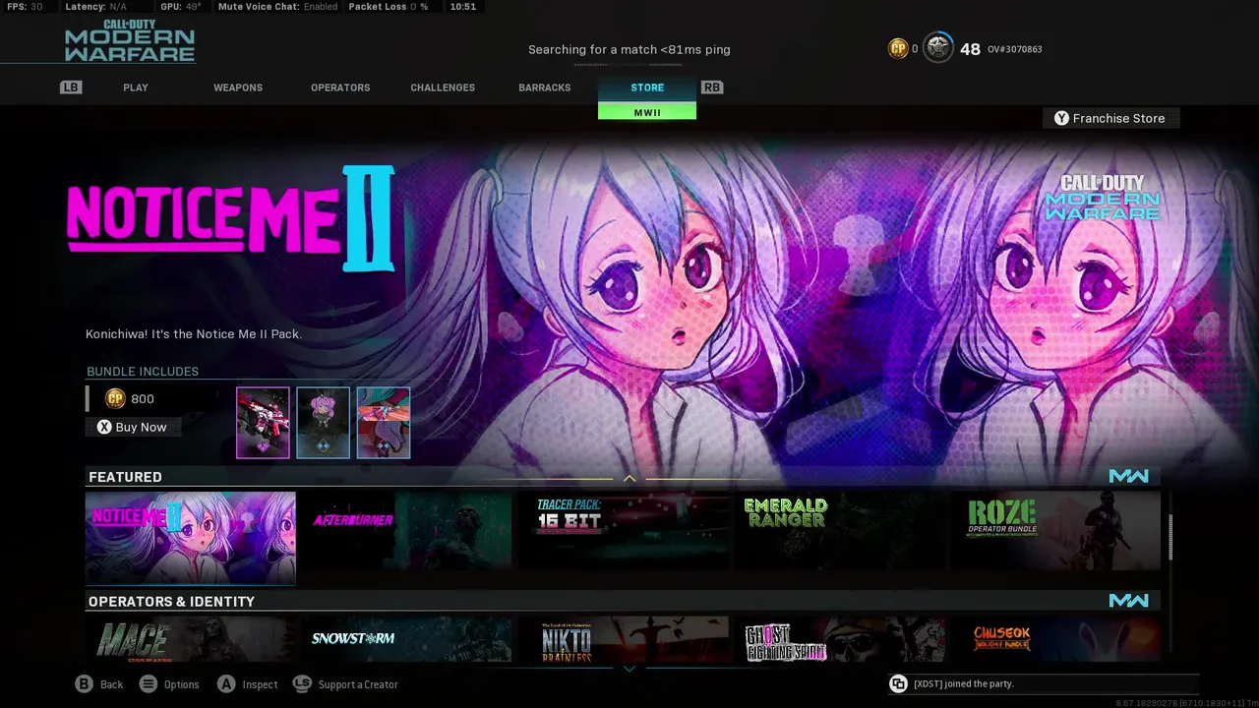Open the Afterburner bundle card
Screen dimensions: 1259x708
[x=407, y=531]
